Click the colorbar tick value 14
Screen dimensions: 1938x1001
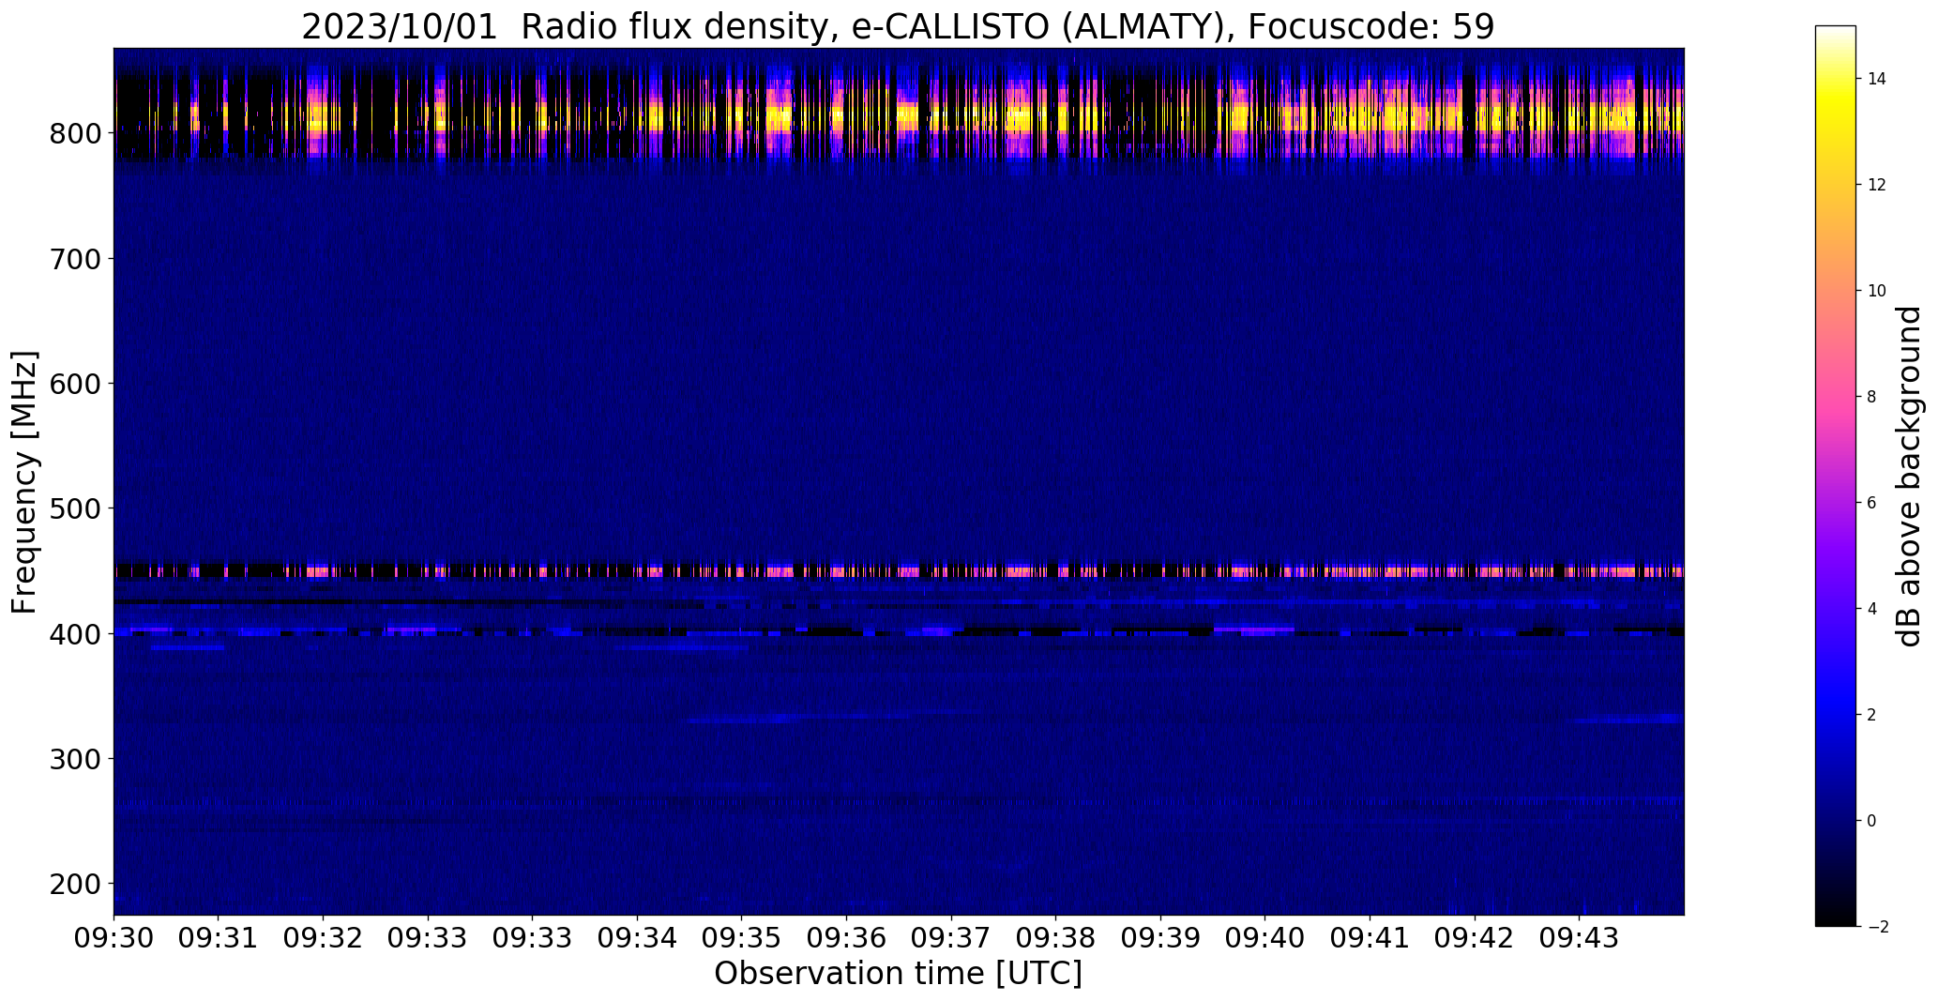[1877, 79]
